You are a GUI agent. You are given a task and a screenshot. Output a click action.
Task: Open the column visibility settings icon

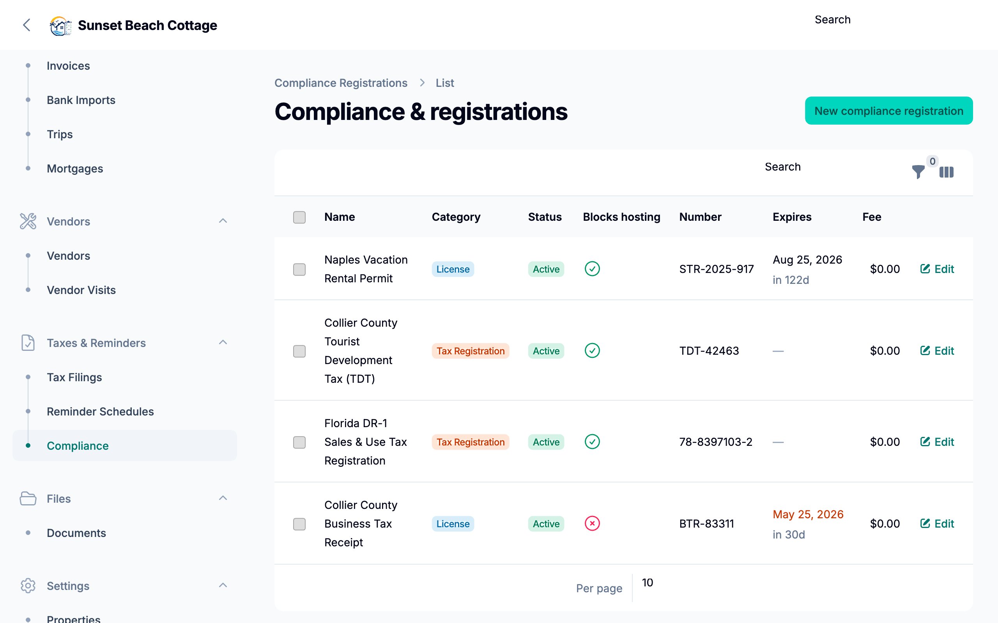click(x=946, y=172)
